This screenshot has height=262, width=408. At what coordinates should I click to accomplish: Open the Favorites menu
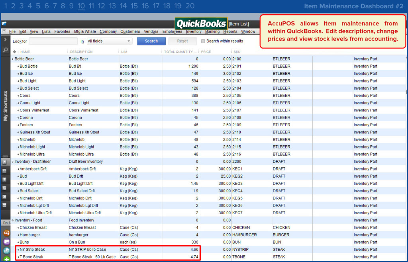[x=62, y=31]
